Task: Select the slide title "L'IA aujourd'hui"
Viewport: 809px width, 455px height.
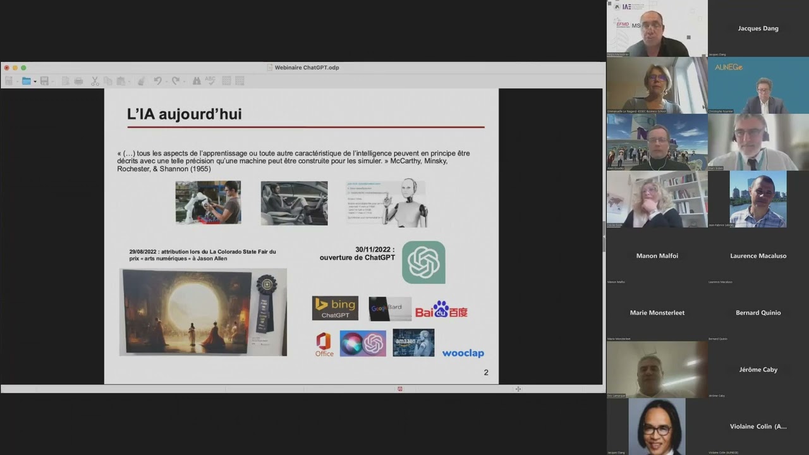Action: pos(185,114)
